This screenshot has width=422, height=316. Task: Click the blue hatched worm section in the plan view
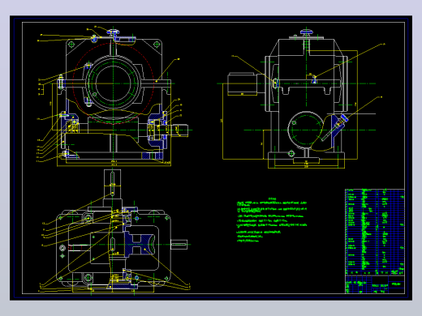pos(139,244)
